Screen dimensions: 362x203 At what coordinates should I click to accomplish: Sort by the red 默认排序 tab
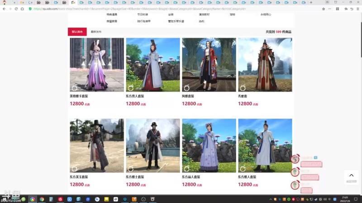tap(77, 32)
